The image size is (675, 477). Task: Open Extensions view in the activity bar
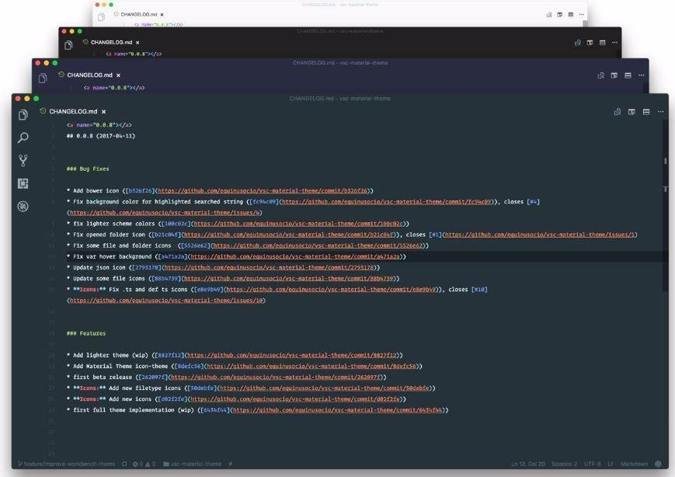[x=23, y=184]
